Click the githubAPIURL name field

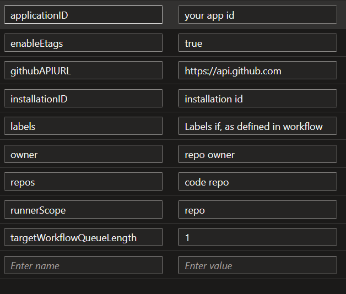tap(83, 70)
